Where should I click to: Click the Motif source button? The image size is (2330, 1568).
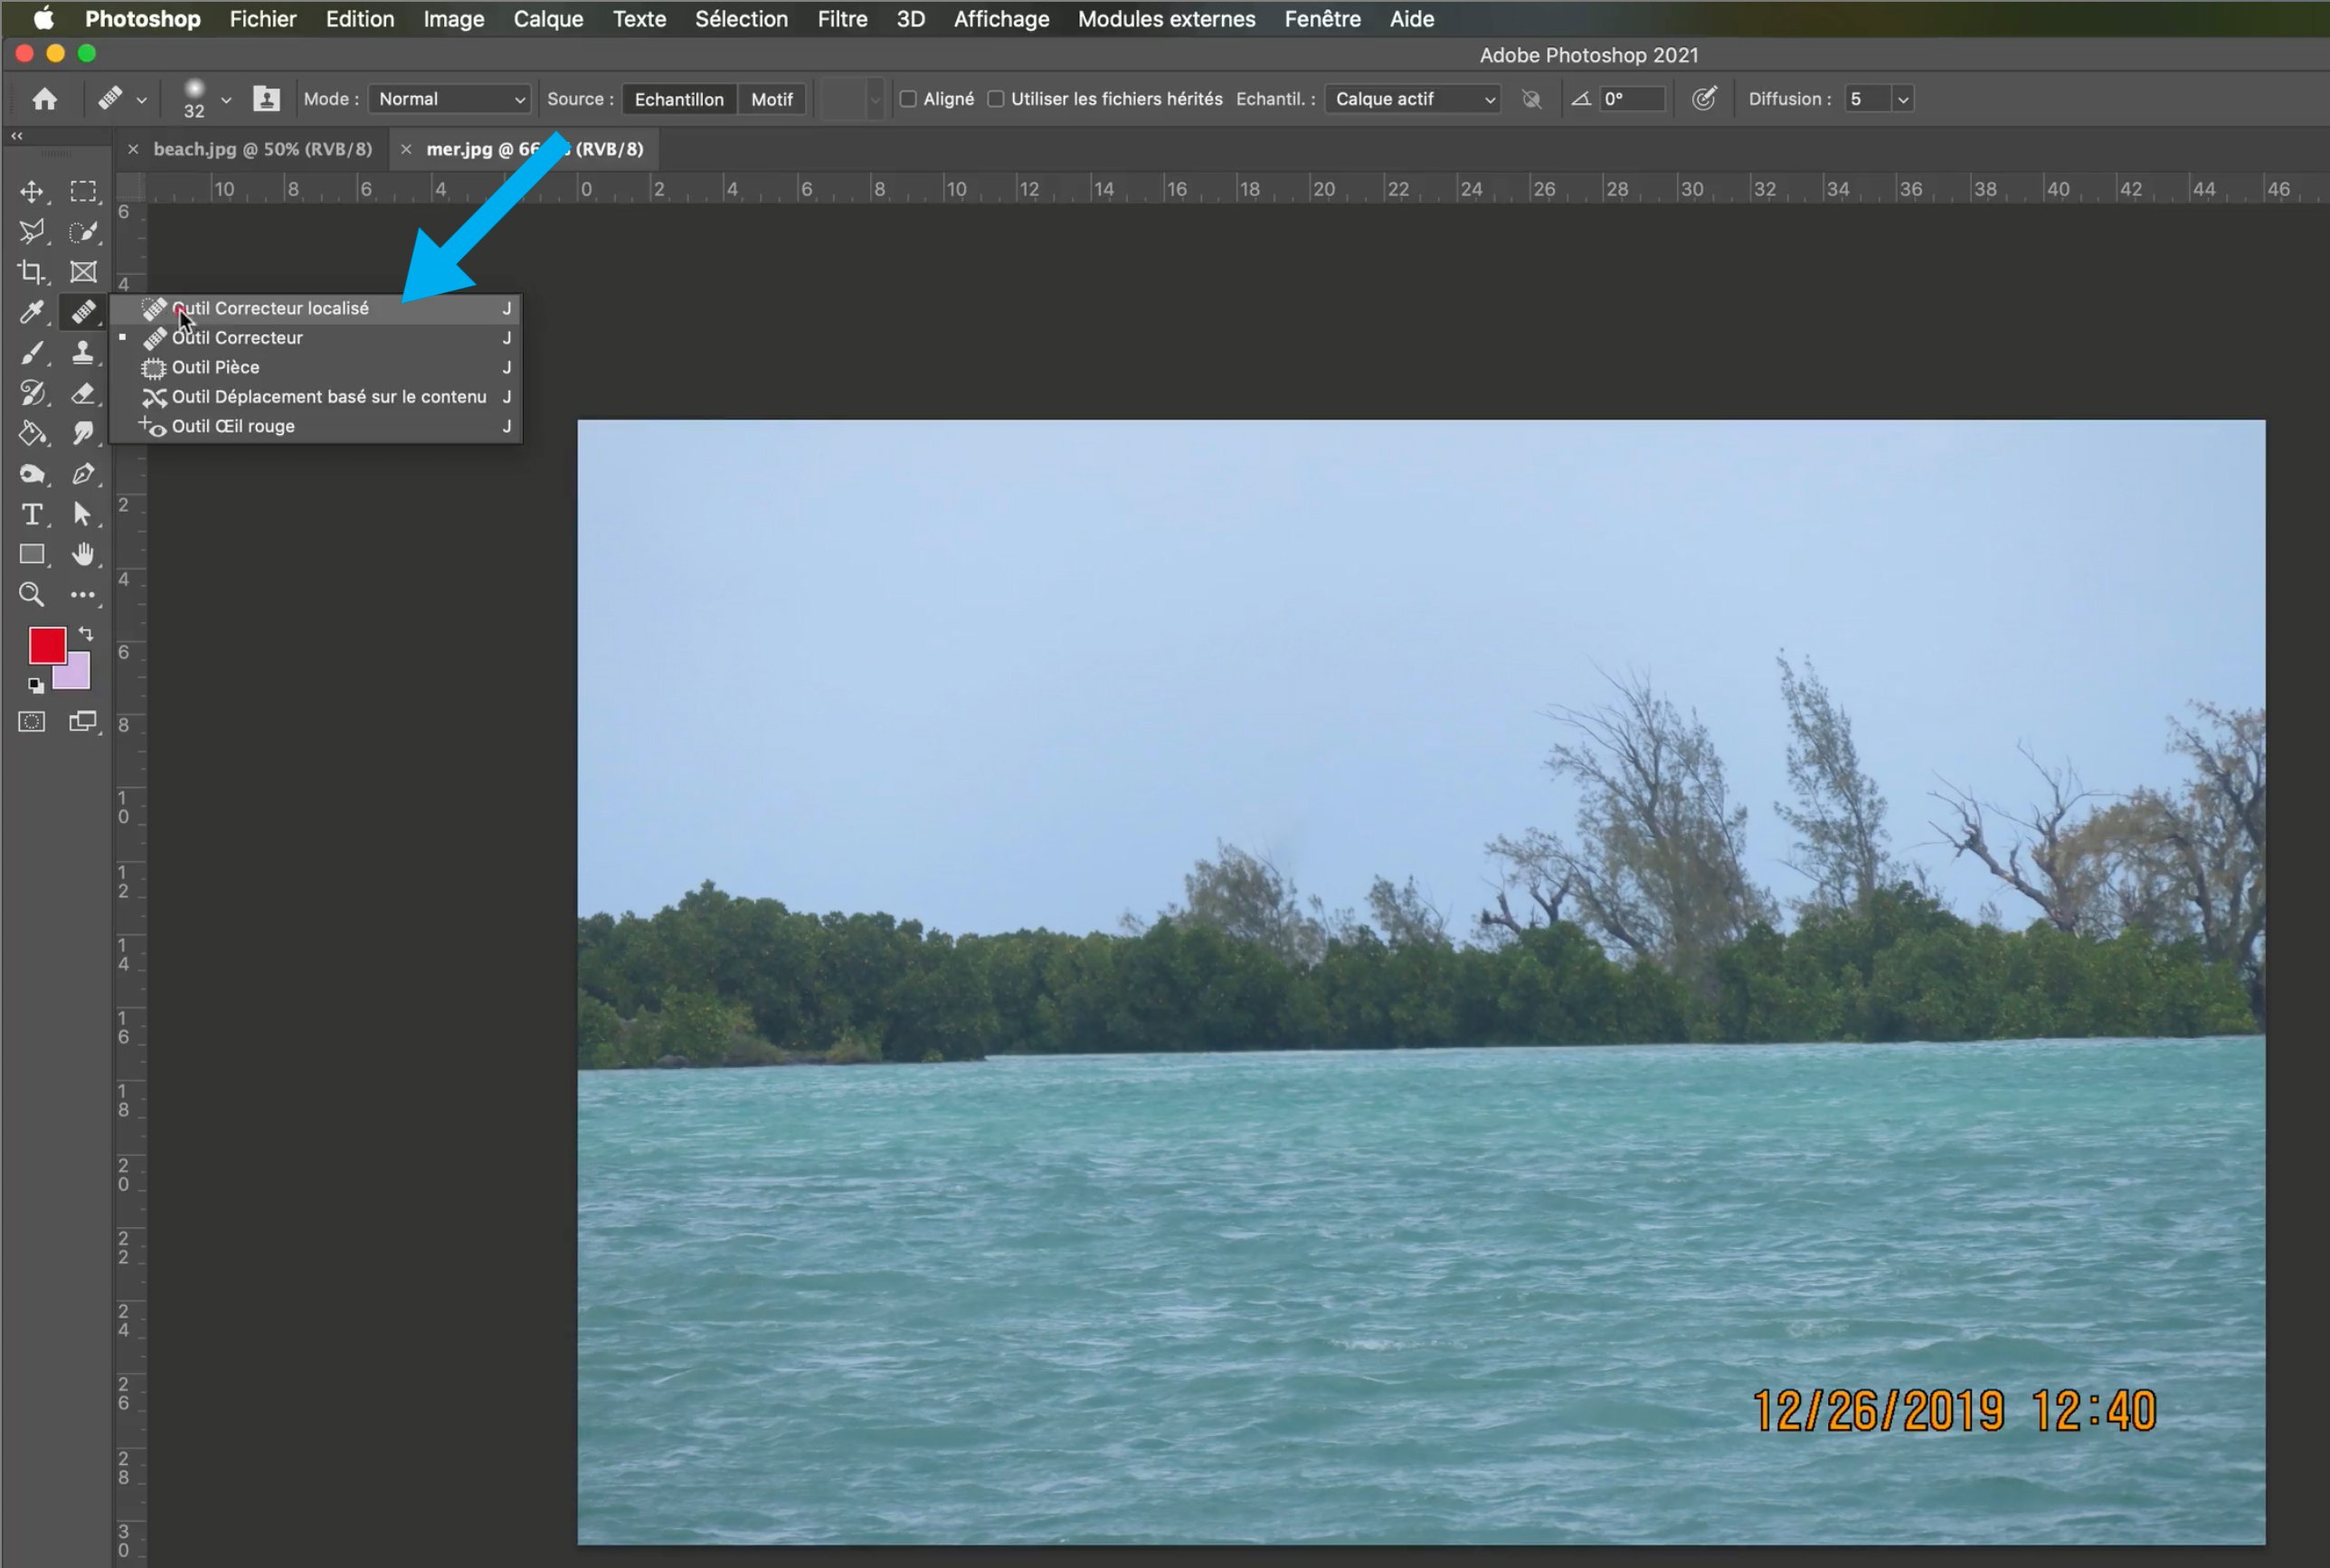coord(771,99)
